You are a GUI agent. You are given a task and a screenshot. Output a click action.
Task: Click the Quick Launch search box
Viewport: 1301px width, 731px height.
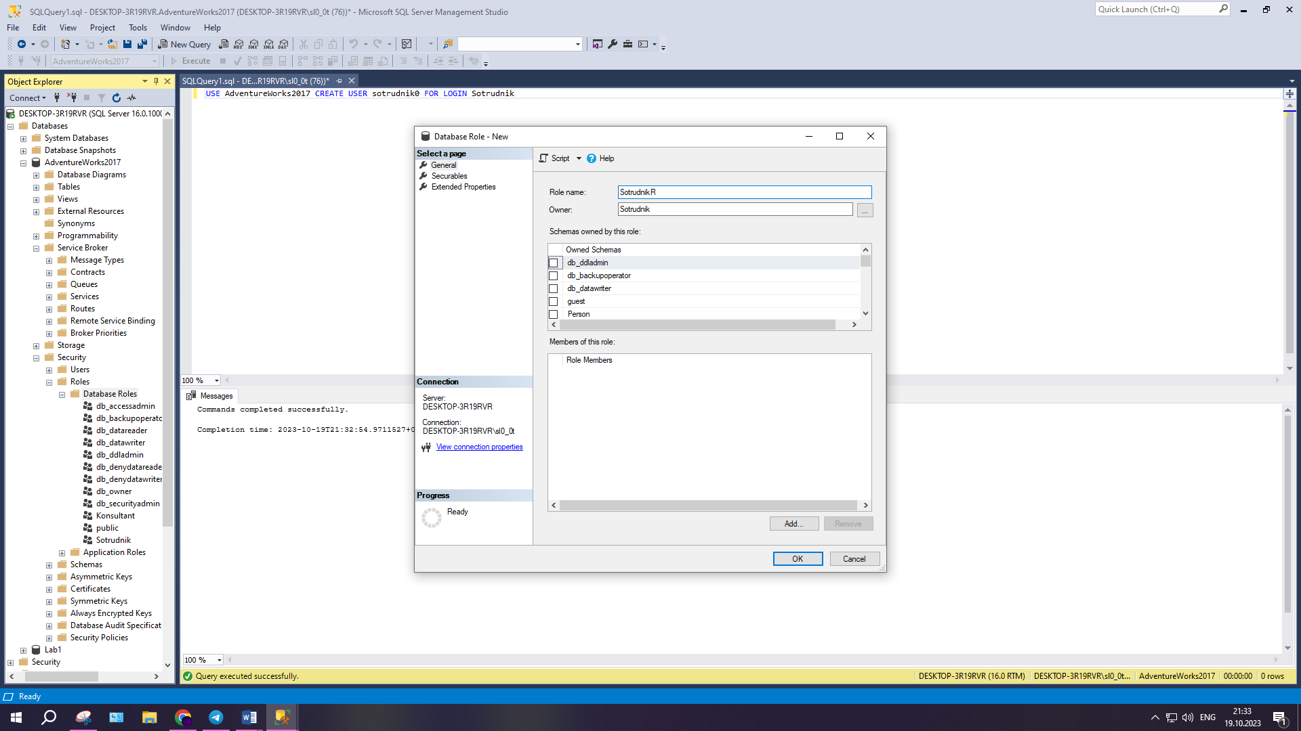[x=1161, y=9]
